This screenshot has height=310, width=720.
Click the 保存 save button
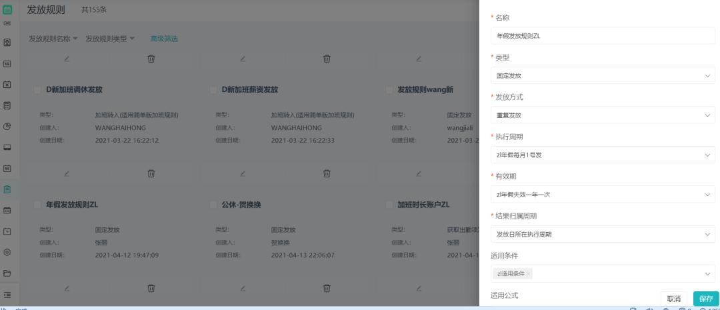coord(706,299)
